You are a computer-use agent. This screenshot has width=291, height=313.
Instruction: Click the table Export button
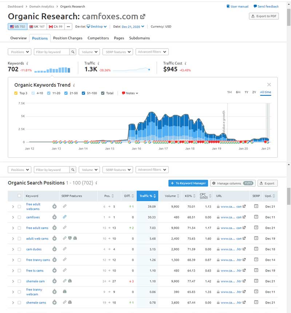268,183
